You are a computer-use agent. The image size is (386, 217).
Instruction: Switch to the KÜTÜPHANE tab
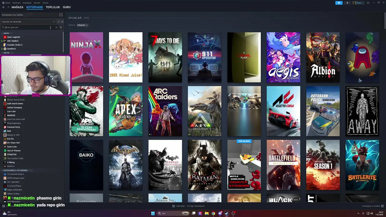click(x=35, y=7)
